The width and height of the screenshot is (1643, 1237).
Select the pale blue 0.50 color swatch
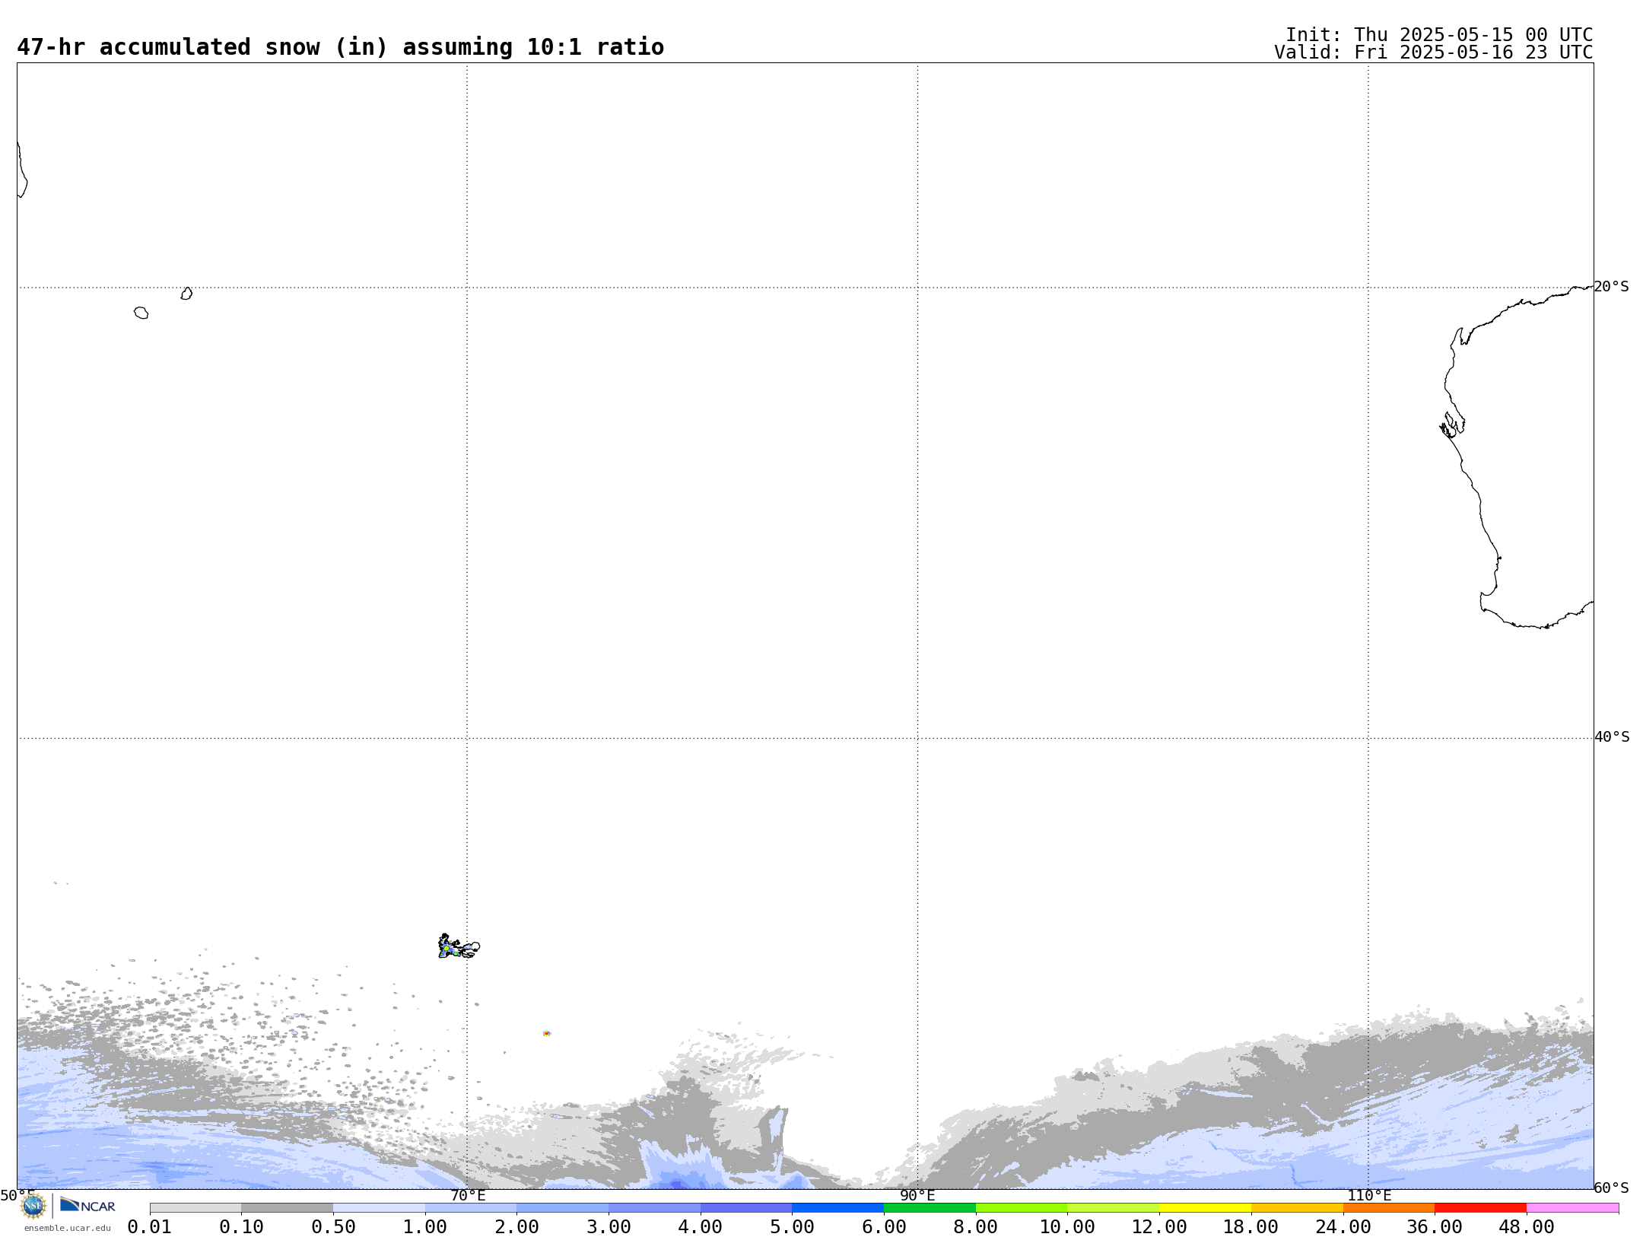point(379,1208)
